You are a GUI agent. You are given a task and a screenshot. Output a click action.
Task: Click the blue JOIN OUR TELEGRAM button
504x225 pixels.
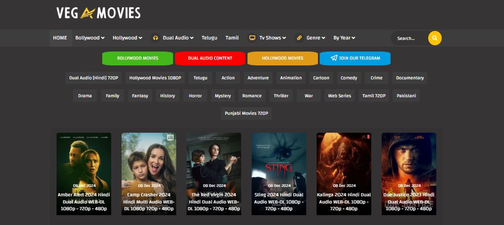355,58
